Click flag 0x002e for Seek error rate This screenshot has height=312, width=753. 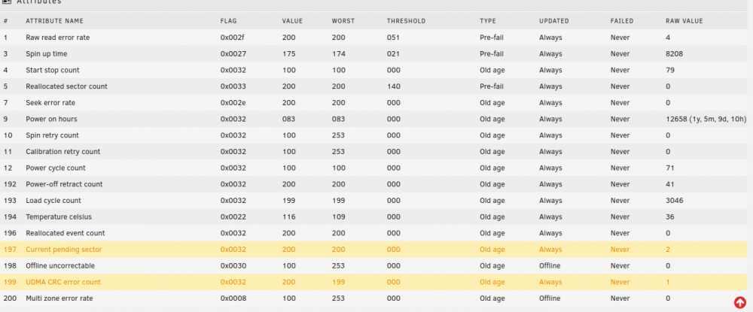pyautogui.click(x=233, y=102)
